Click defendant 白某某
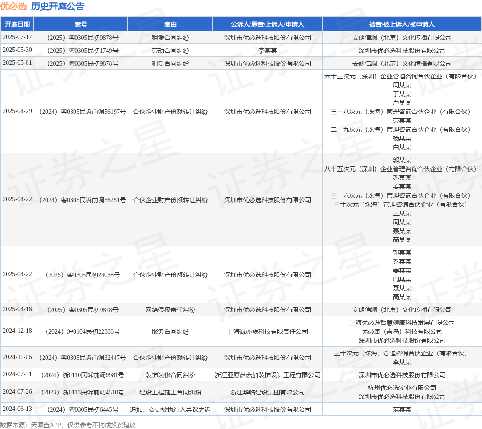482x429 pixels. point(402,147)
